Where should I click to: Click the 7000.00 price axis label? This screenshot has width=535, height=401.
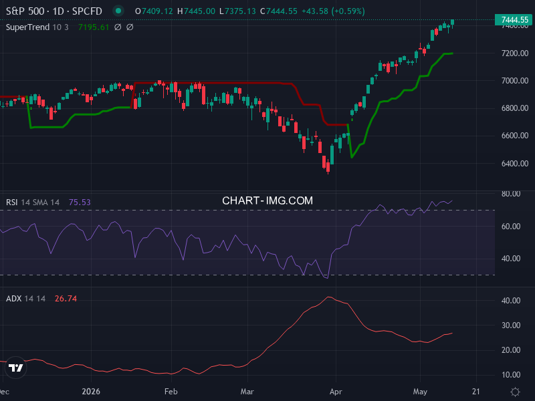pos(515,81)
